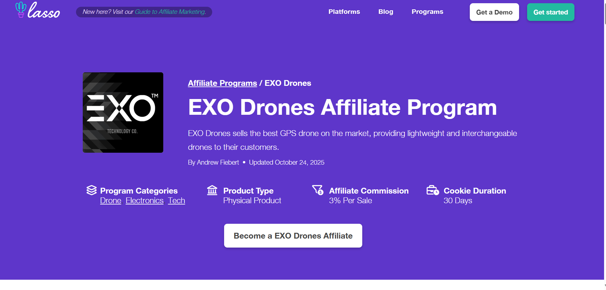Click the Lasso cactus logo
Viewport: 606px width, 290px height.
pos(38,10)
